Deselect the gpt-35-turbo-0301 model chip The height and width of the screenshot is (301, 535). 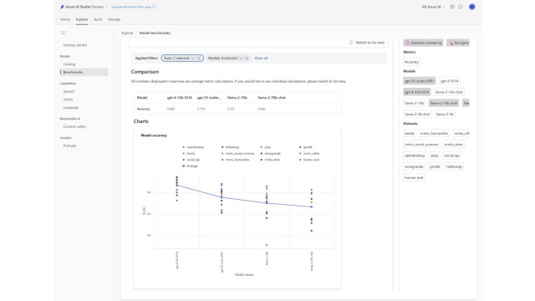420,81
